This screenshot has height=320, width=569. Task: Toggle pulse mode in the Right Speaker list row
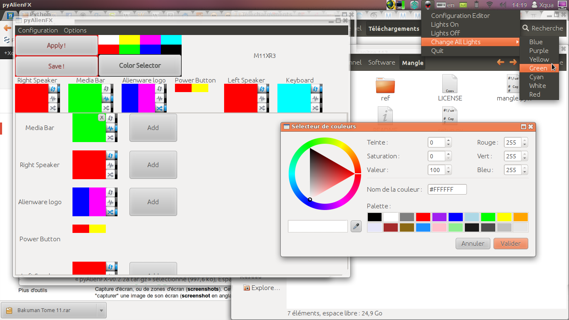tap(110, 165)
